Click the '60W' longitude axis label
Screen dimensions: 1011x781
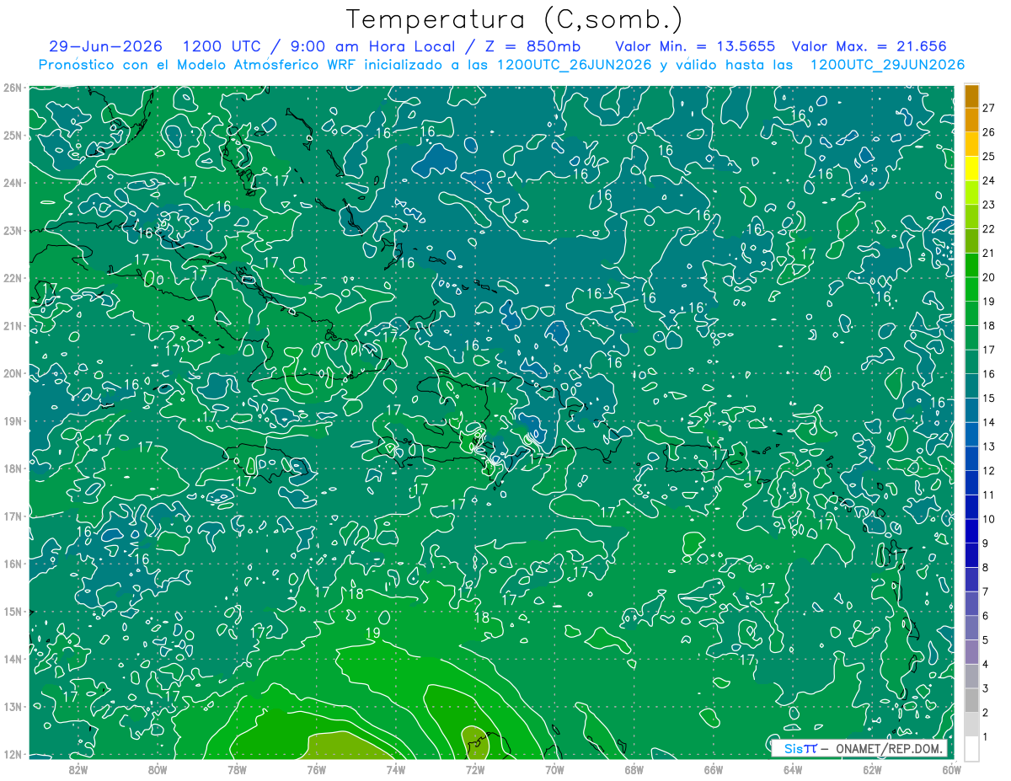(x=950, y=769)
